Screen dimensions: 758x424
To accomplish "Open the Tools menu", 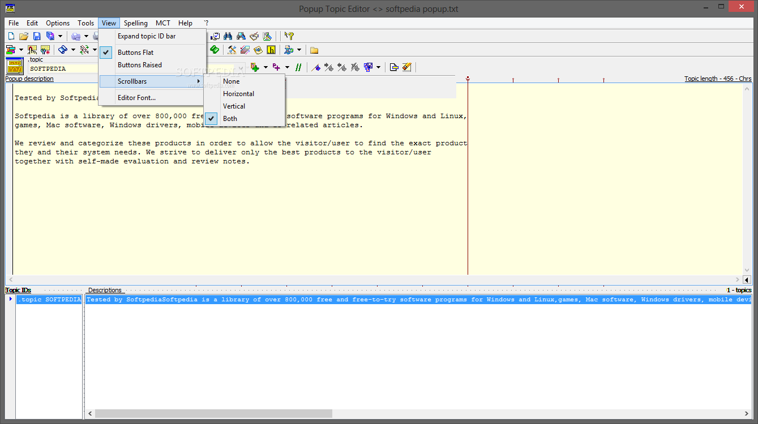I will 86,23.
